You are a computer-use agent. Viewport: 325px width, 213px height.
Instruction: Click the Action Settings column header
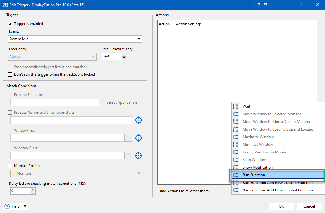tap(245, 24)
